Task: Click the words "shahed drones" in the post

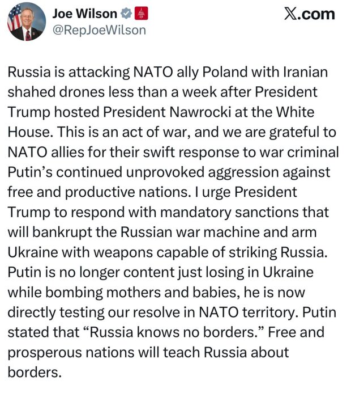Action: coord(56,92)
